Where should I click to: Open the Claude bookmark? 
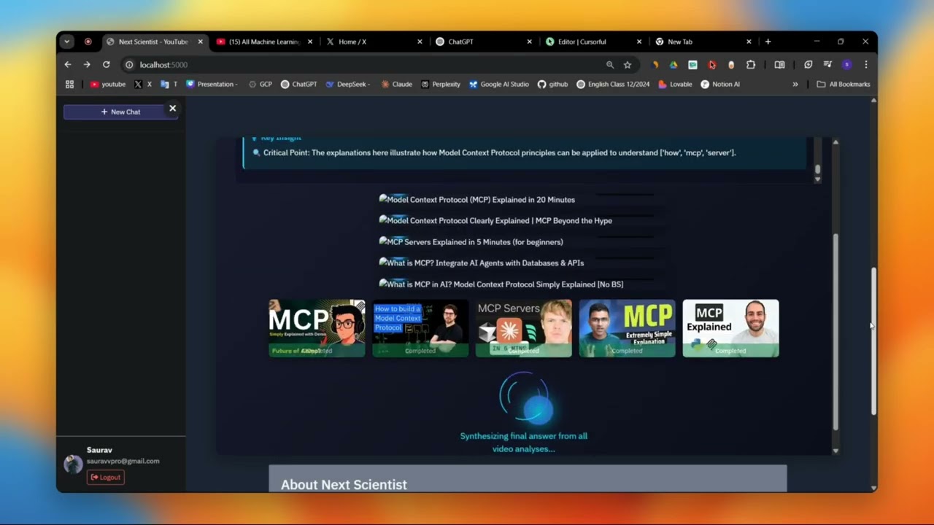click(397, 85)
